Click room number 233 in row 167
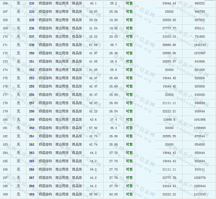The width and height of the screenshot is (216, 199). [32, 11]
